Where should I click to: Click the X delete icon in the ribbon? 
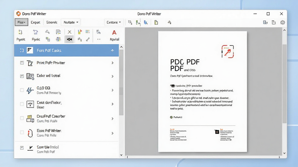(x=70, y=32)
